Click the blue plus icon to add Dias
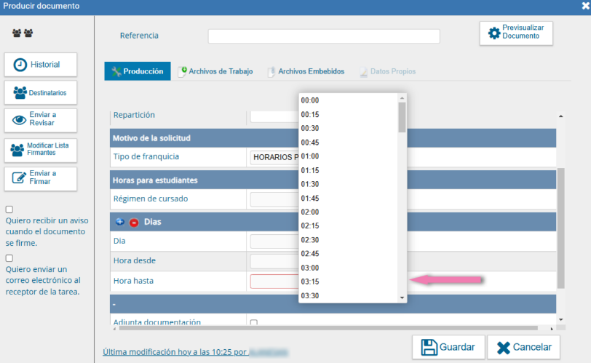 click(x=120, y=221)
